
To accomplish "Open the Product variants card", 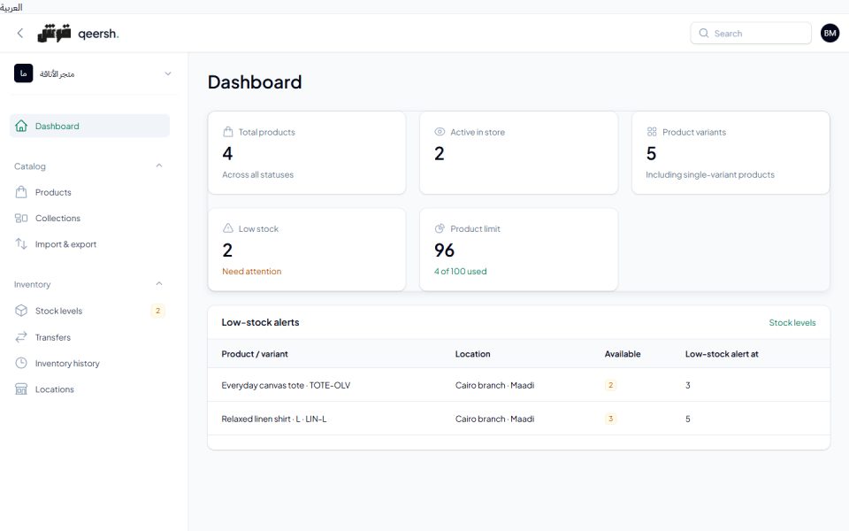I will click(x=730, y=153).
